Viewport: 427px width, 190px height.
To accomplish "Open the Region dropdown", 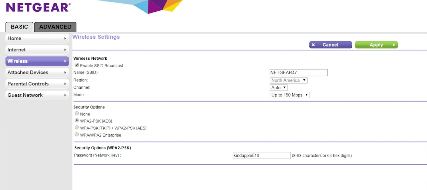I will pyautogui.click(x=288, y=80).
